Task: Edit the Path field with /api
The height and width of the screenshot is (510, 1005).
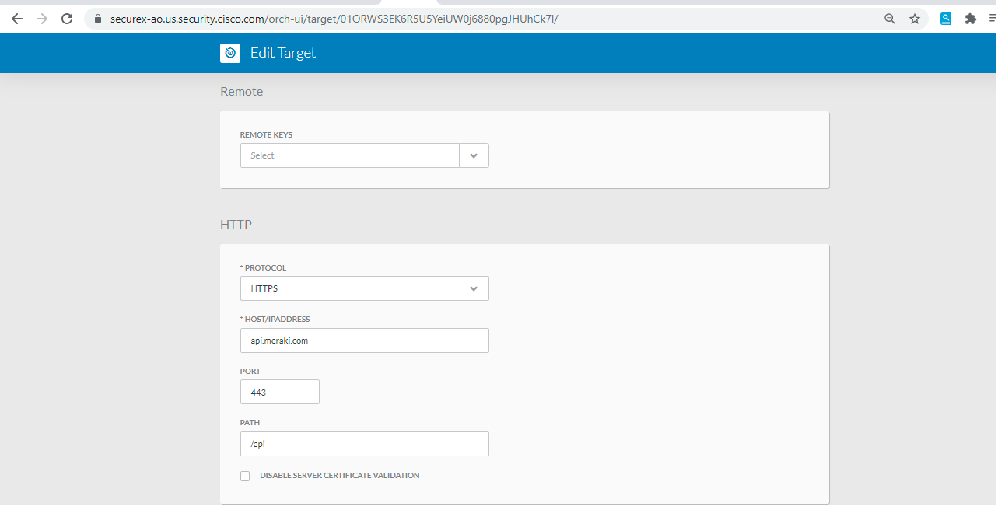Action: tap(364, 444)
